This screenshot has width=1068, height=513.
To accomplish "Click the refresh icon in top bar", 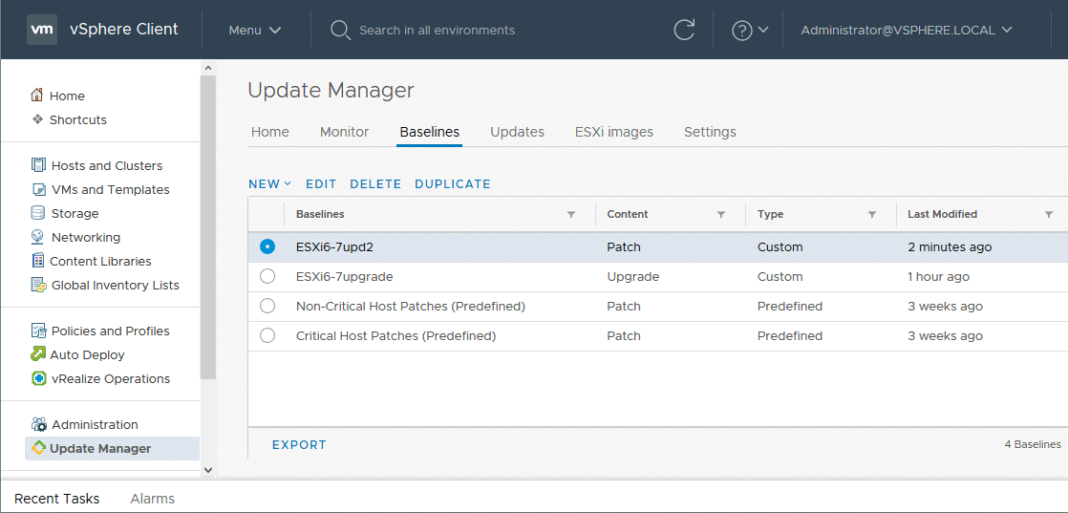I will click(x=684, y=30).
